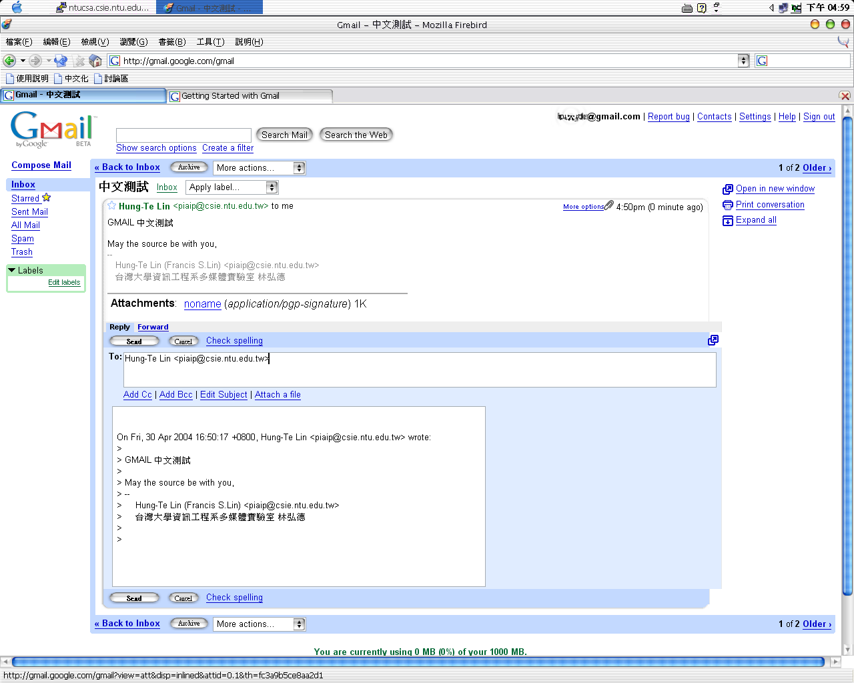Viewport: 854px width, 683px height.
Task: Click the Expand all icon
Action: pyautogui.click(x=728, y=221)
